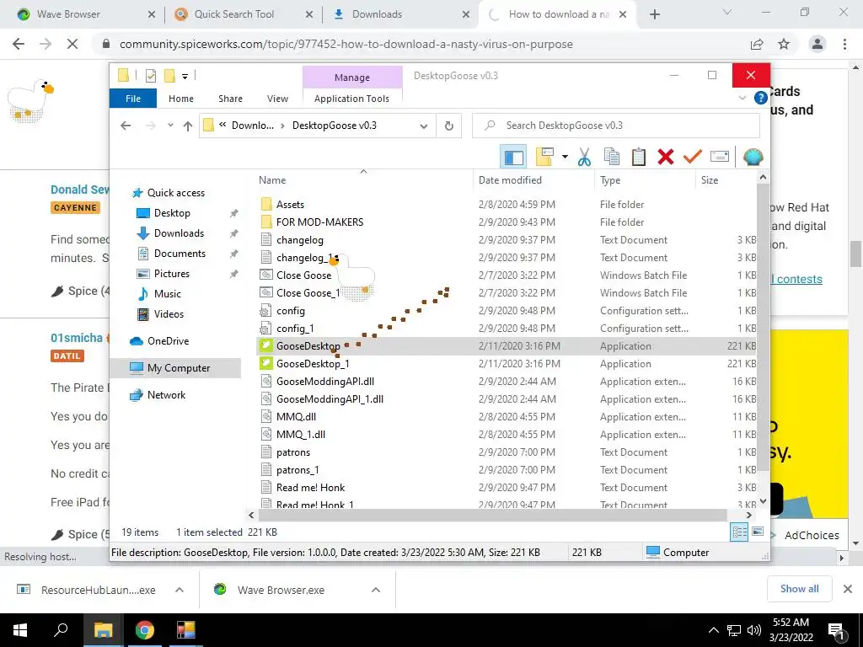The image size is (863, 647).
Task: Select the FOR MOD-MAKERS folder
Action: 319,222
